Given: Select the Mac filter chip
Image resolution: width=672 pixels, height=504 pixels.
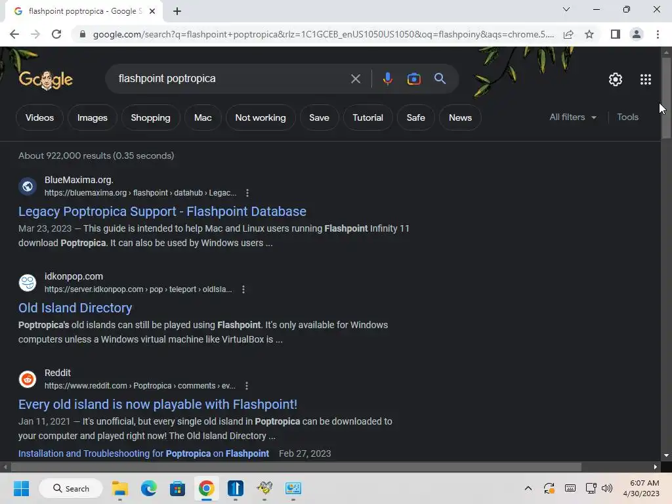Looking at the screenshot, I should (203, 117).
